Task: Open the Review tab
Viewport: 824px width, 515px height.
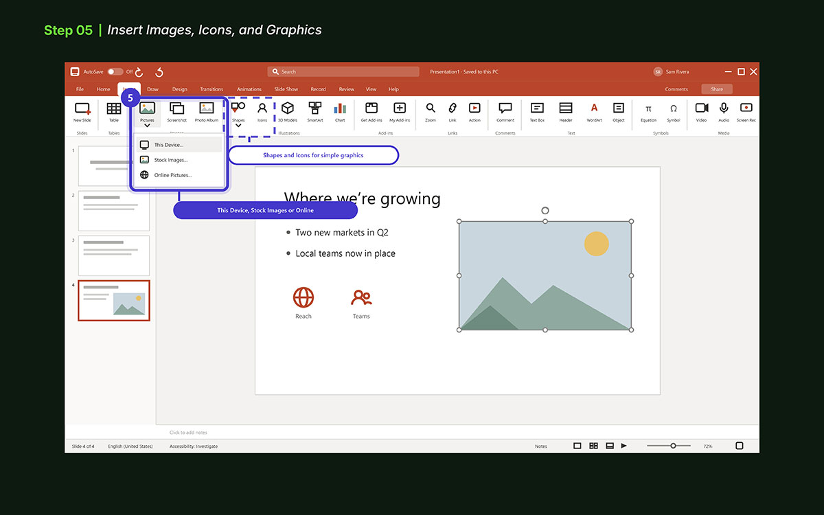Action: click(x=347, y=89)
